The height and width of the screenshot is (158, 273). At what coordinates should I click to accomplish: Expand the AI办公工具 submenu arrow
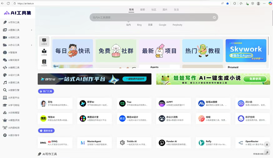point(32,45)
